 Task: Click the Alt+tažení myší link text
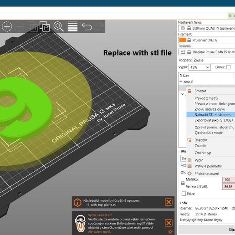99,232
